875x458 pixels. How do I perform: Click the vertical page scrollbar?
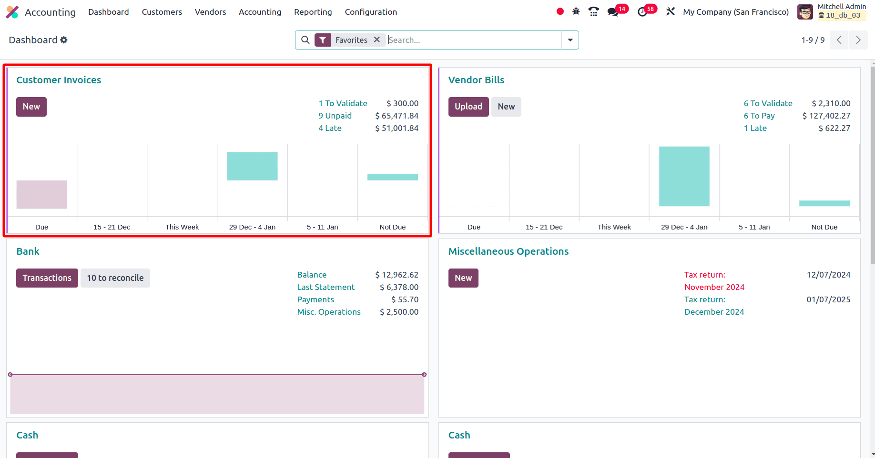point(873,165)
